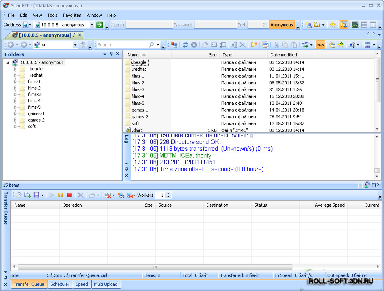Toggle the Anonymous login button
This screenshot has height=291, width=384.
pyautogui.click(x=282, y=25)
